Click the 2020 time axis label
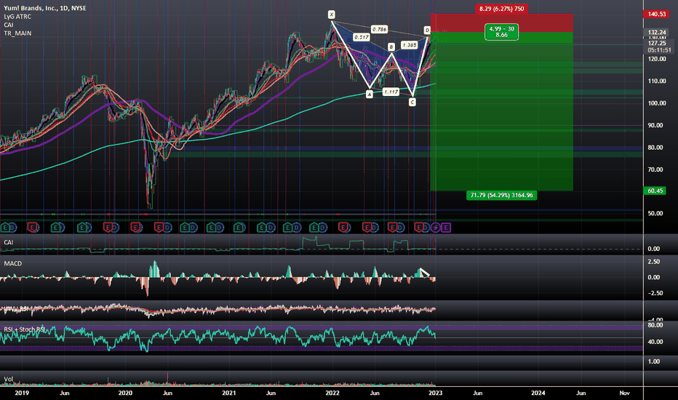The image size is (678, 400). (x=125, y=393)
